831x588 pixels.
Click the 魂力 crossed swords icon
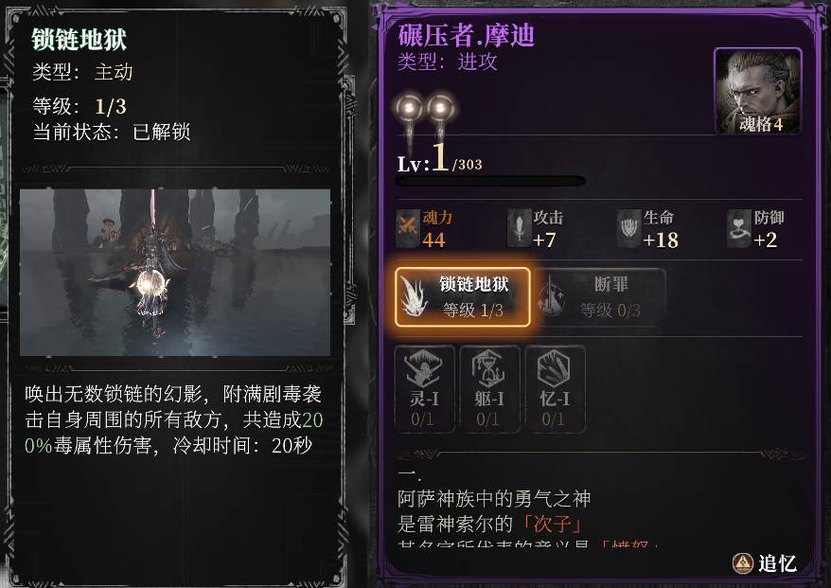[408, 228]
